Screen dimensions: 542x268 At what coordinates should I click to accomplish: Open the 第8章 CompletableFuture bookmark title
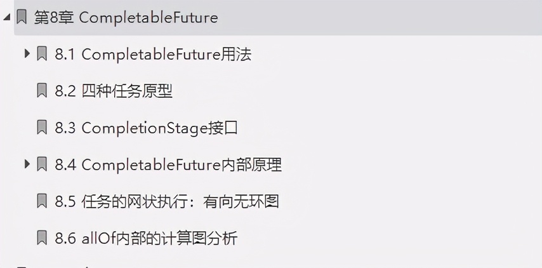pos(126,17)
